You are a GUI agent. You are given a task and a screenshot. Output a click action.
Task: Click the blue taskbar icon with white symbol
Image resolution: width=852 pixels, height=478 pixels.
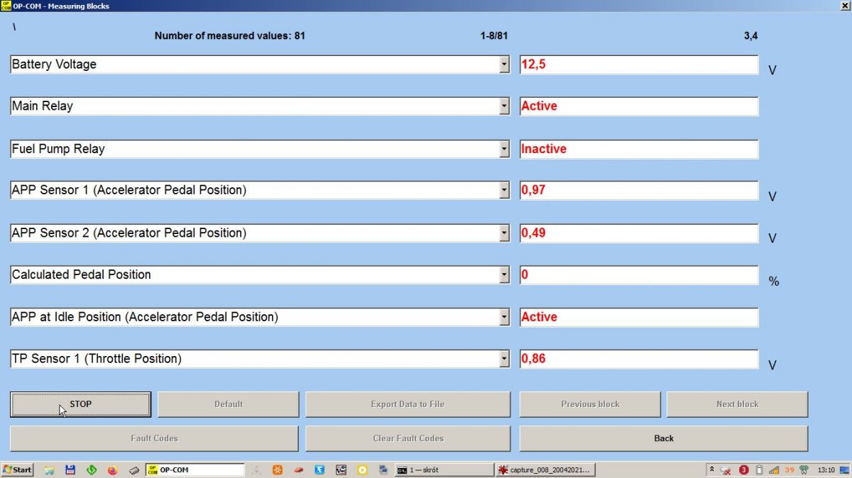point(320,469)
